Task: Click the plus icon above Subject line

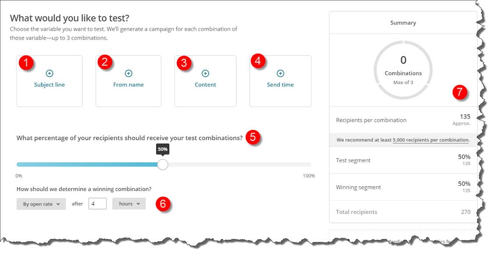Action: coord(50,73)
